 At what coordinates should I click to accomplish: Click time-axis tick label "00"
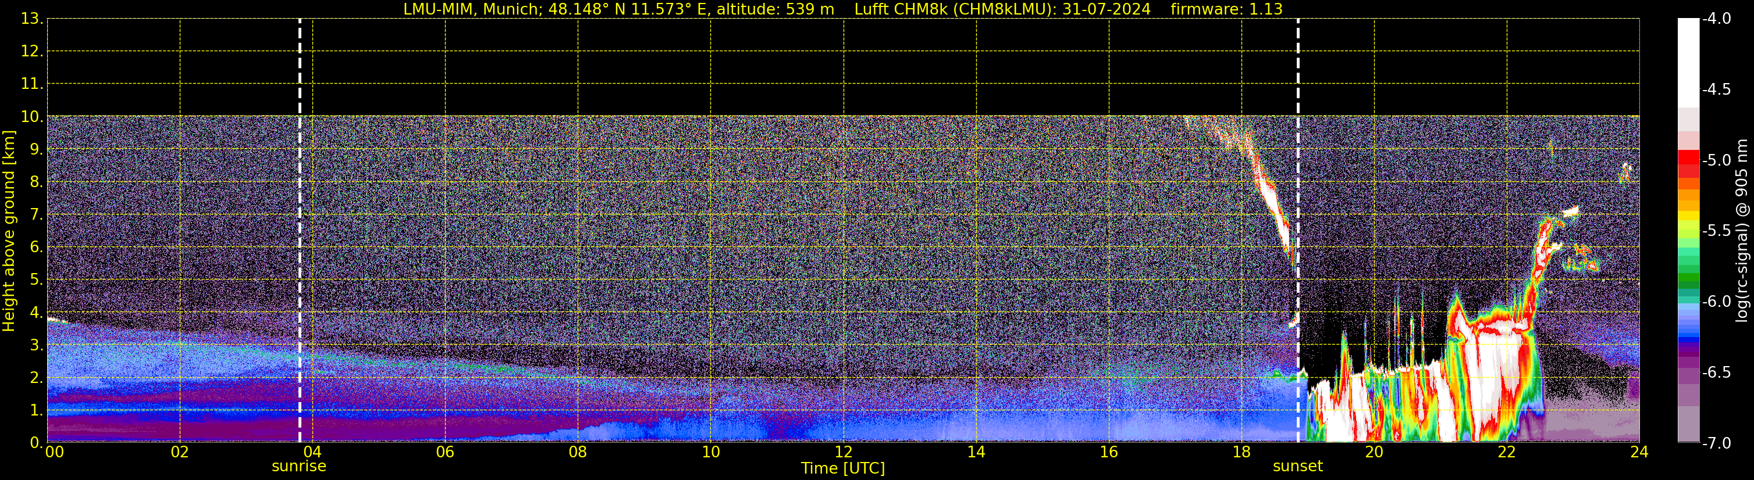55,452
